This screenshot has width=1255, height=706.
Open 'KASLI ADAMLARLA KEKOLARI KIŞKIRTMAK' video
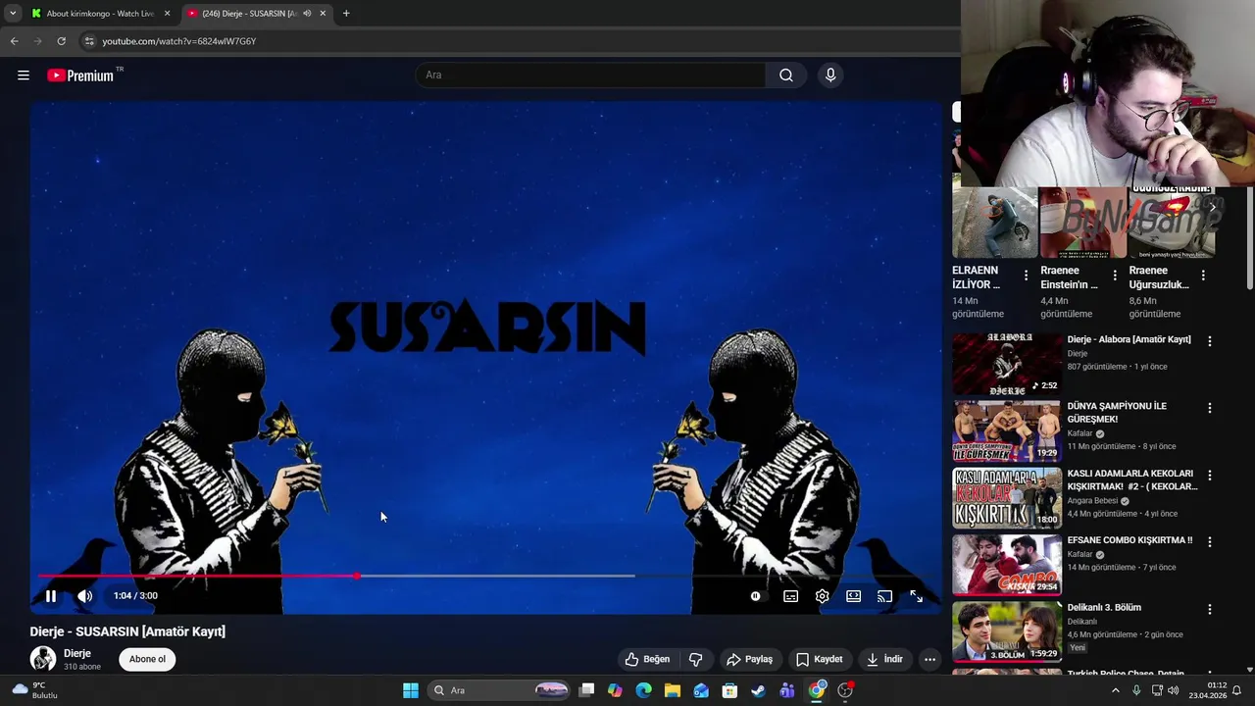pos(1132,479)
